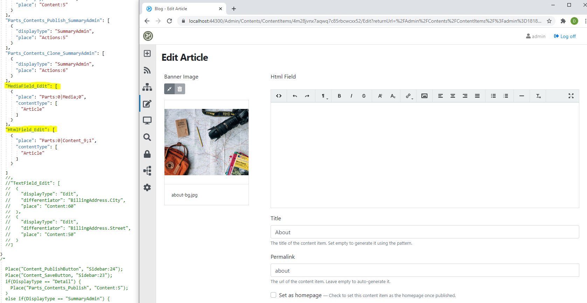The width and height of the screenshot is (587, 303).
Task: Open insert link dropdown
Action: 409,96
